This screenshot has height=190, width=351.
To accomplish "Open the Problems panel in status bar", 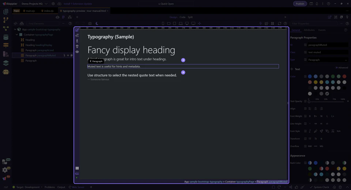I will [x=50, y=187].
